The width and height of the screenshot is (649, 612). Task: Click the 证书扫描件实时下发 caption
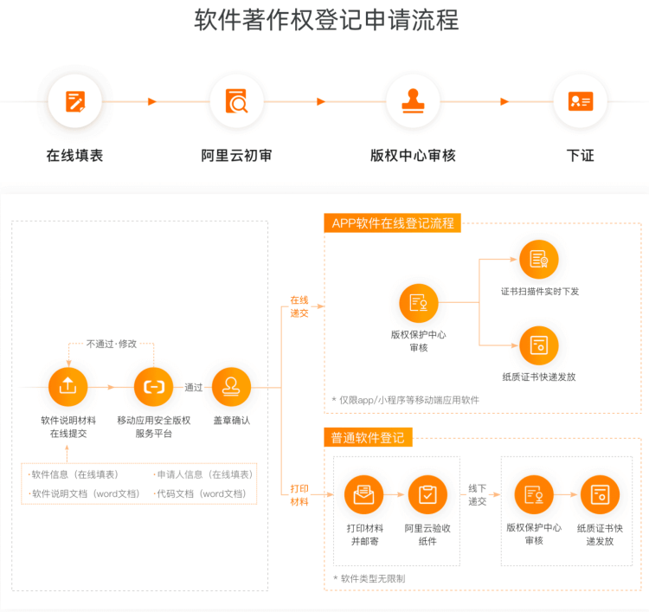tap(540, 292)
